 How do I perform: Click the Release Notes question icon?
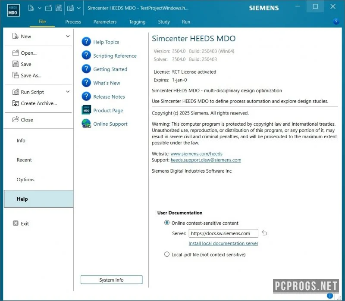pos(86,96)
